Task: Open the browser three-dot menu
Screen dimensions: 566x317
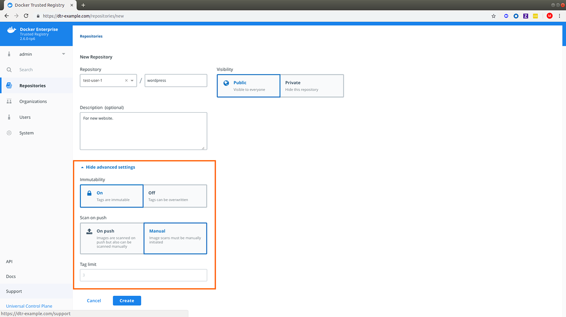Action: [559, 16]
